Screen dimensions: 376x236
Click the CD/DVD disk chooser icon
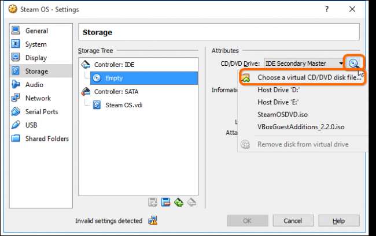tap(354, 63)
